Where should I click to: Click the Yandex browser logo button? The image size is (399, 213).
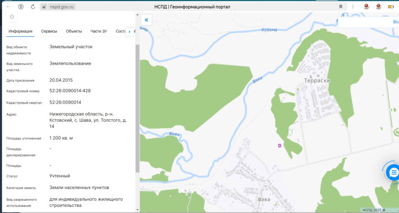pyautogui.click(x=21, y=7)
